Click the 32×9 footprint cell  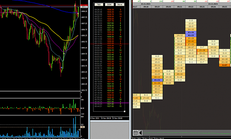click(x=157, y=71)
